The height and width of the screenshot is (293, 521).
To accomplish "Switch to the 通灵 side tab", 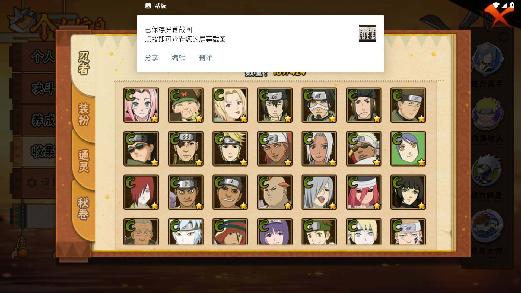I will coord(84,161).
